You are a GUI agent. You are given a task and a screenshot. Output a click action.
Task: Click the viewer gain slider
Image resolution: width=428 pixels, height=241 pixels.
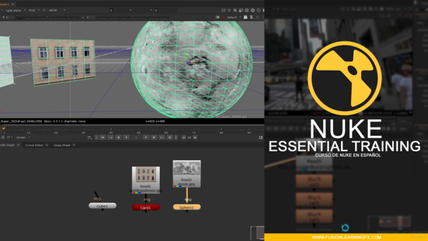coord(48,18)
